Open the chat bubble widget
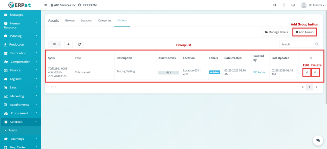The width and height of the screenshot is (327, 149). [318, 140]
